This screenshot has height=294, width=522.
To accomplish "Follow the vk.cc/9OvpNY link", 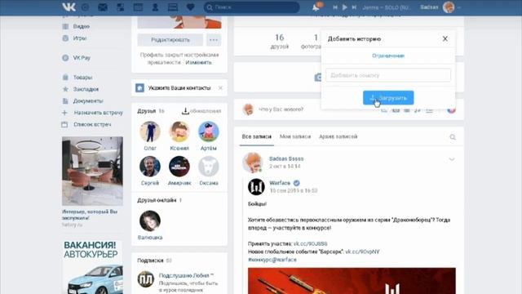I will (x=362, y=252).
